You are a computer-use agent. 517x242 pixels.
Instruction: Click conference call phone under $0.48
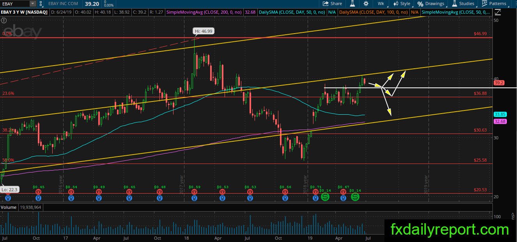pos(159,192)
